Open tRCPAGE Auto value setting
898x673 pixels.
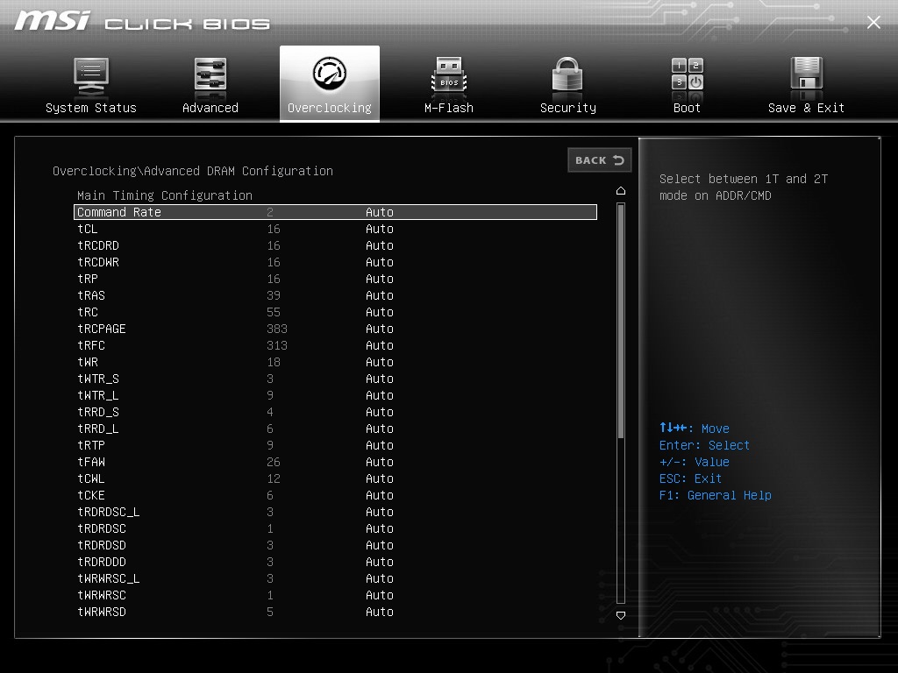click(x=380, y=329)
